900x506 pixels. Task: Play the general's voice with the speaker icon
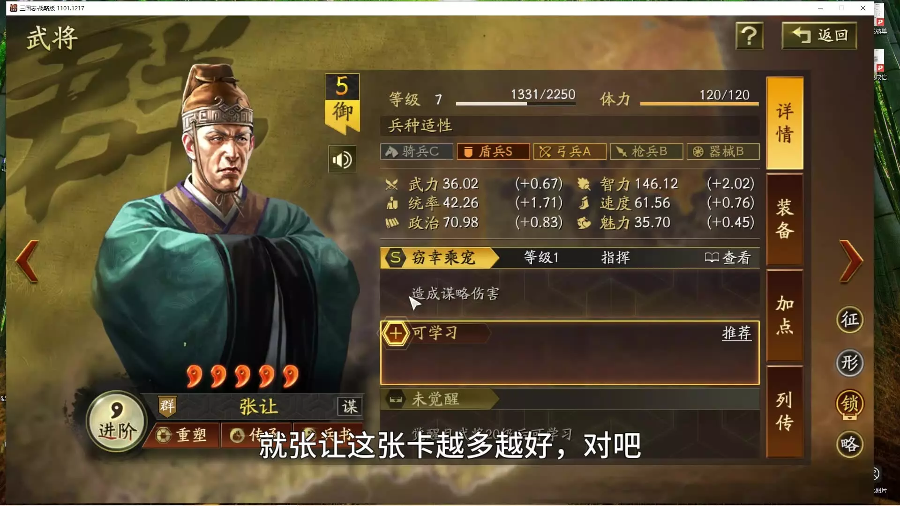pos(342,159)
